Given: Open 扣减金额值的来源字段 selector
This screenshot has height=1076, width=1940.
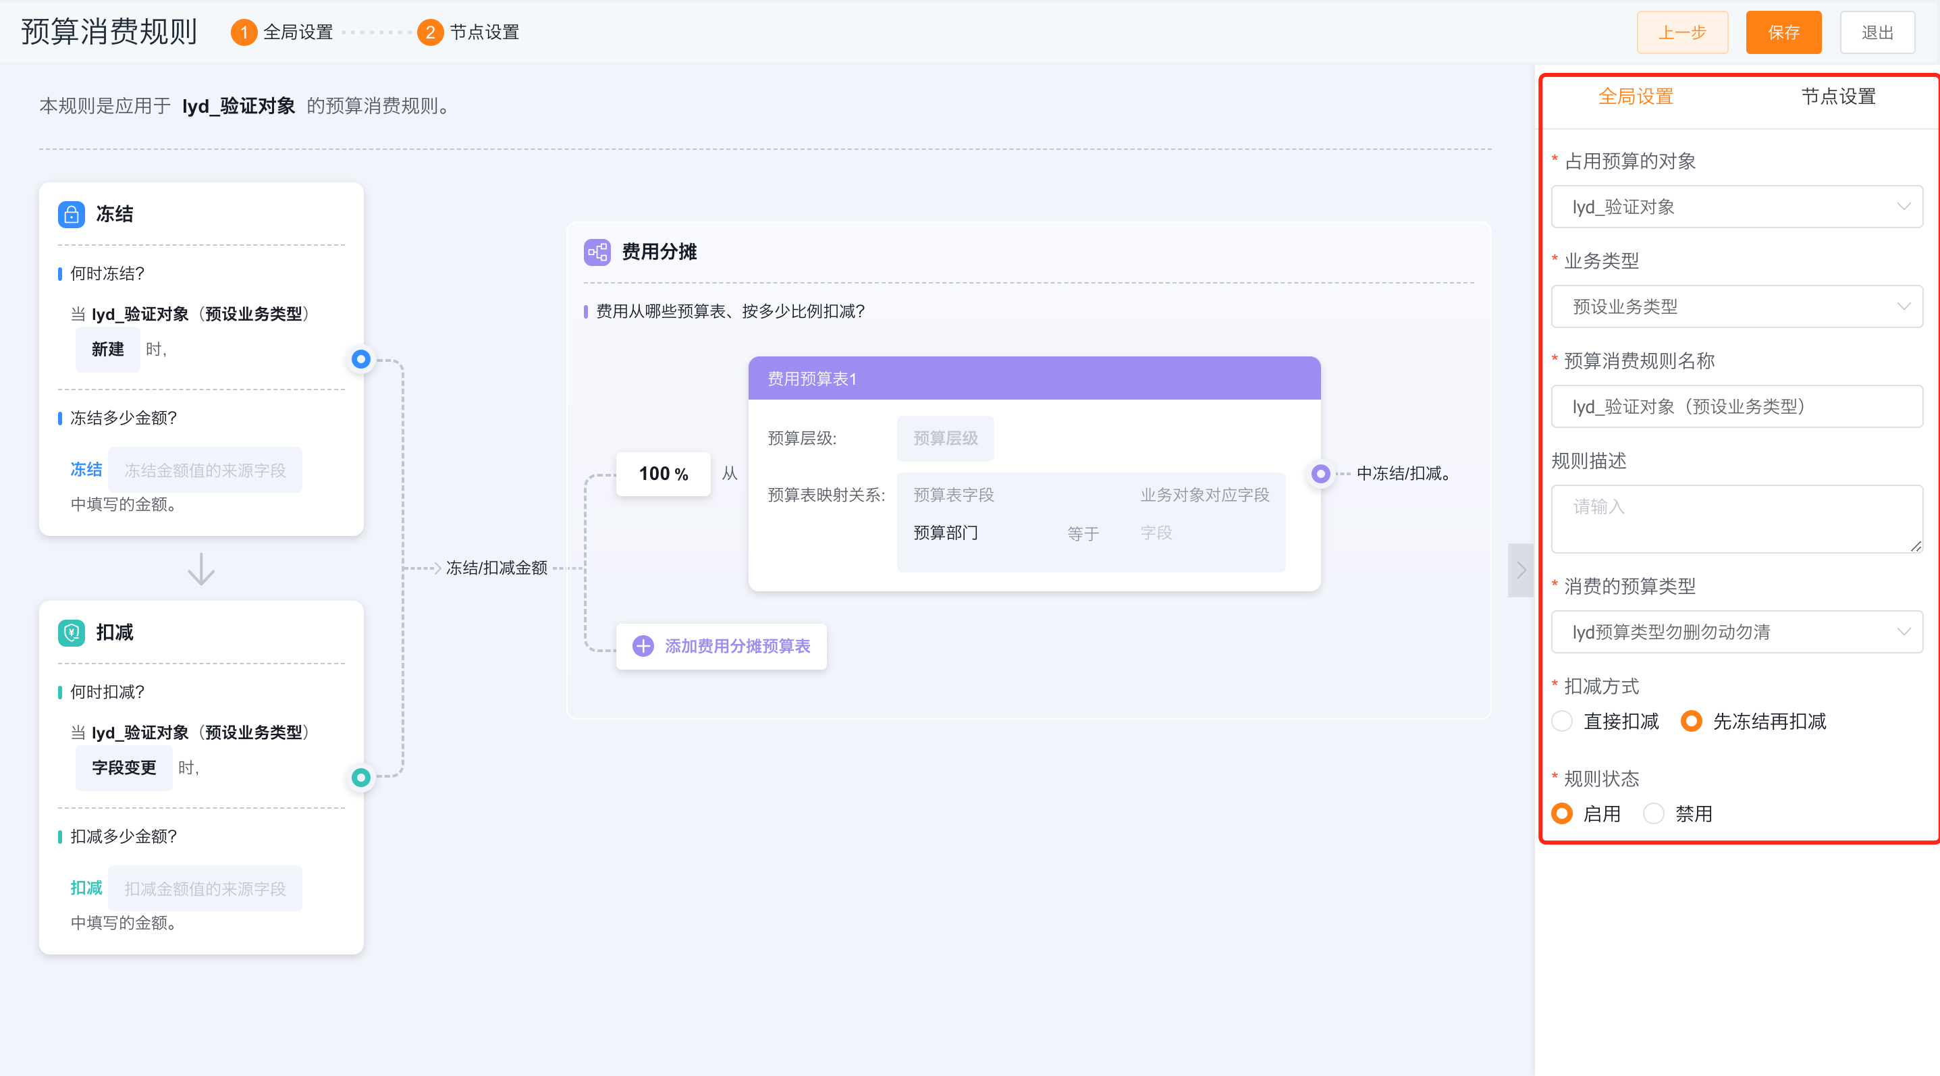Looking at the screenshot, I should pos(205,888).
